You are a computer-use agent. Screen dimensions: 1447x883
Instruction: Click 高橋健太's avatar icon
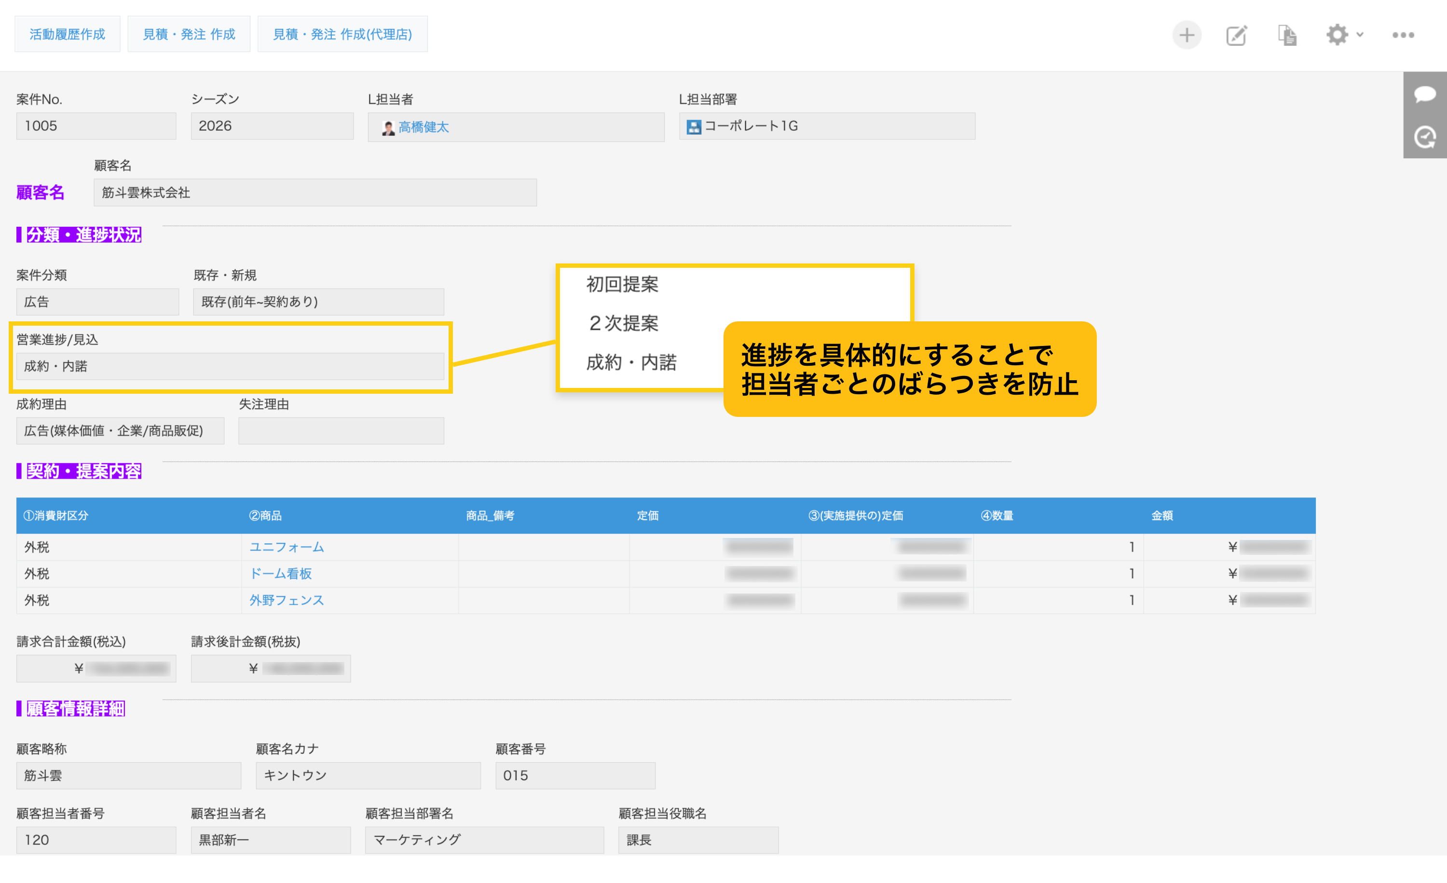[388, 127]
